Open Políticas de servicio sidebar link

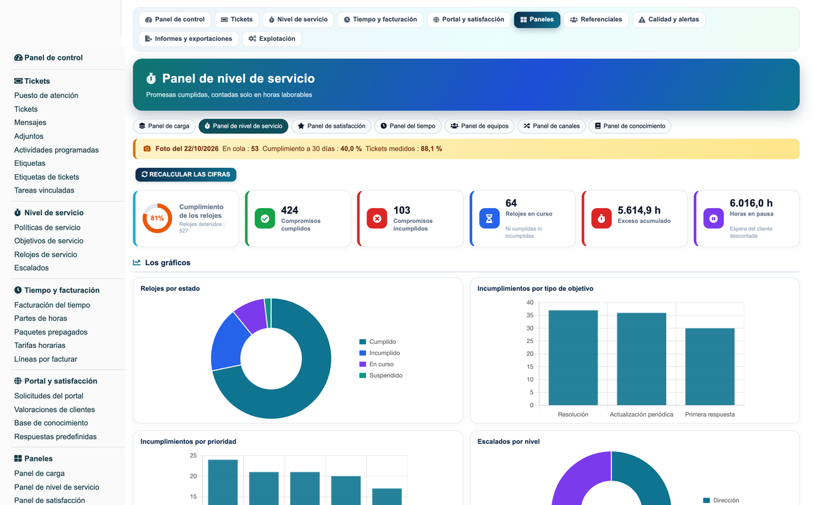coord(48,228)
